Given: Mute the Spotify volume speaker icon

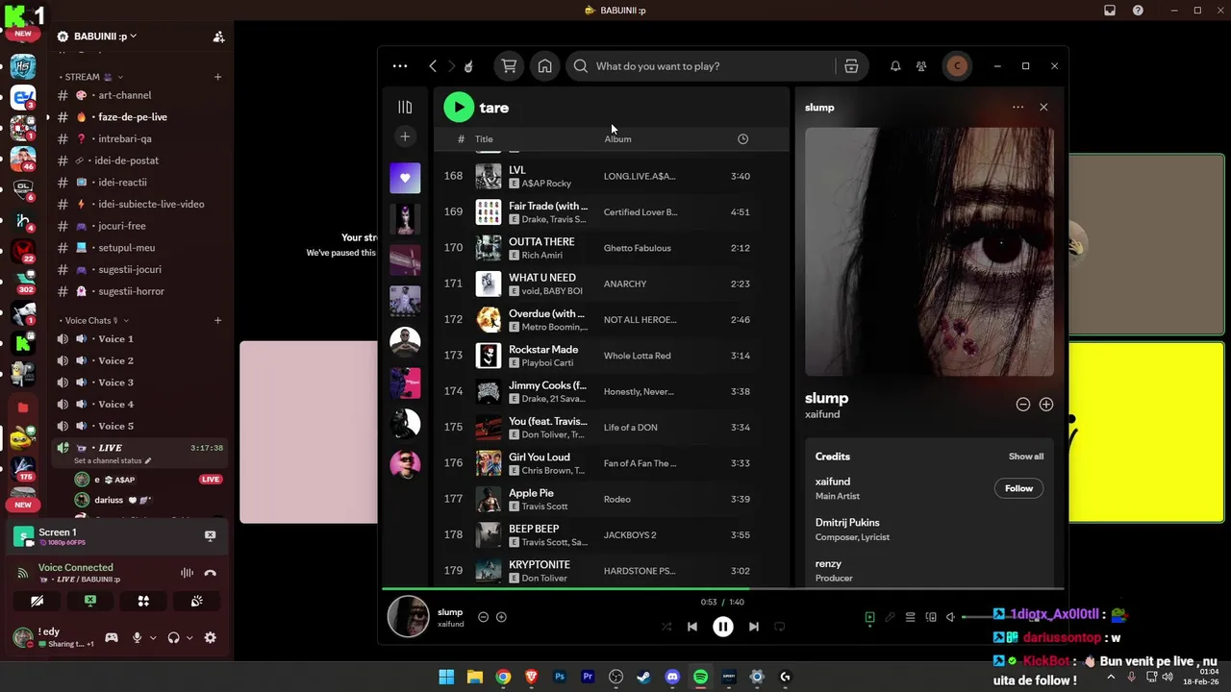Looking at the screenshot, I should point(950,617).
